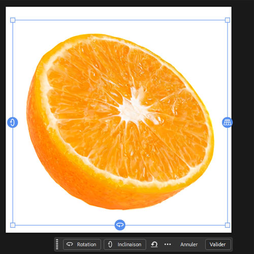Activate the Inclinaison mode button
Image resolution: width=254 pixels, height=254 pixels.
click(x=125, y=244)
